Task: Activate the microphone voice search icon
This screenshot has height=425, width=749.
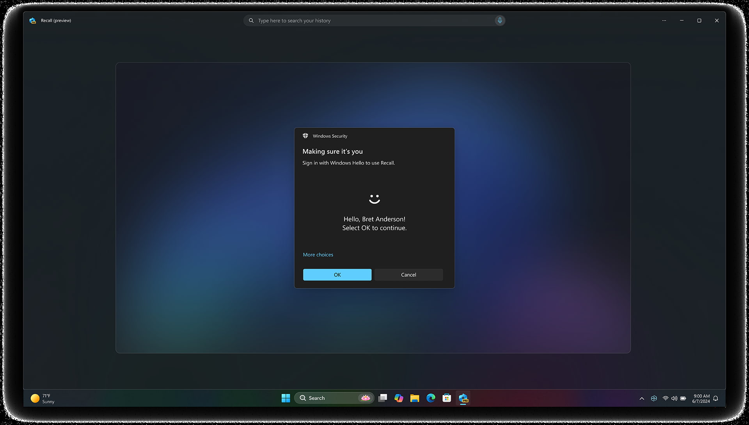Action: (500, 21)
